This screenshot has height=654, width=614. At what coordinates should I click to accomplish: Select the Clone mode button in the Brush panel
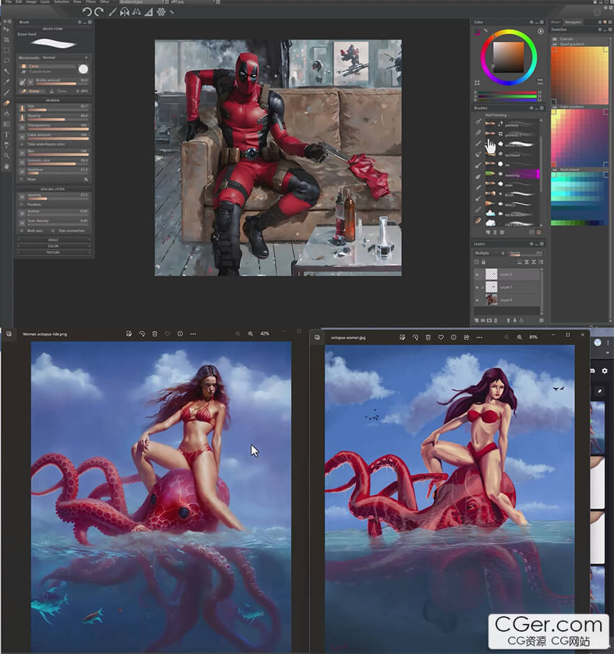tap(59, 91)
